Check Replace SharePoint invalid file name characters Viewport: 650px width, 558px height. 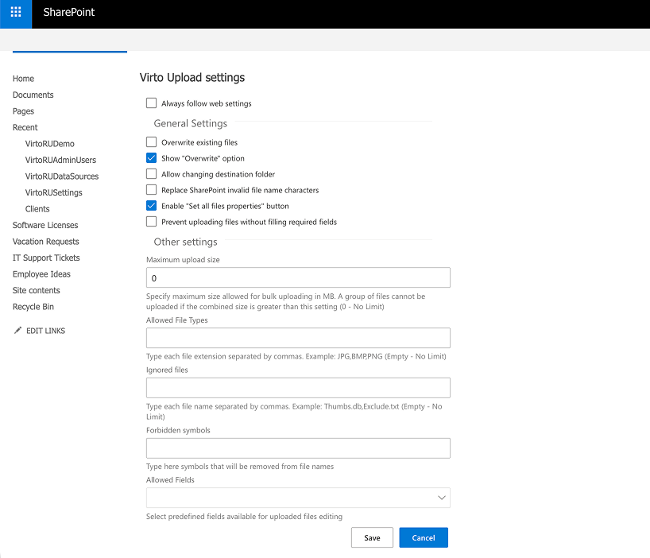pyautogui.click(x=151, y=190)
